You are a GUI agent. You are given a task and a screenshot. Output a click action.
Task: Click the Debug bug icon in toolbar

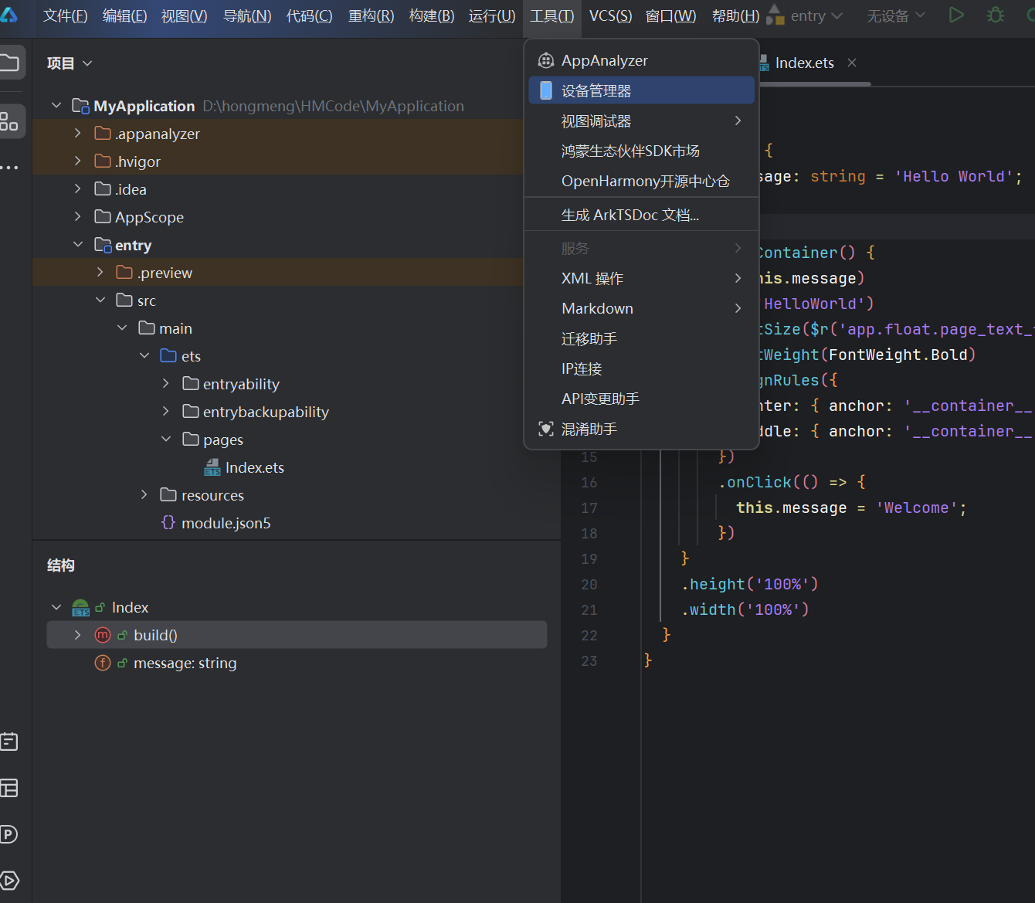pyautogui.click(x=996, y=15)
